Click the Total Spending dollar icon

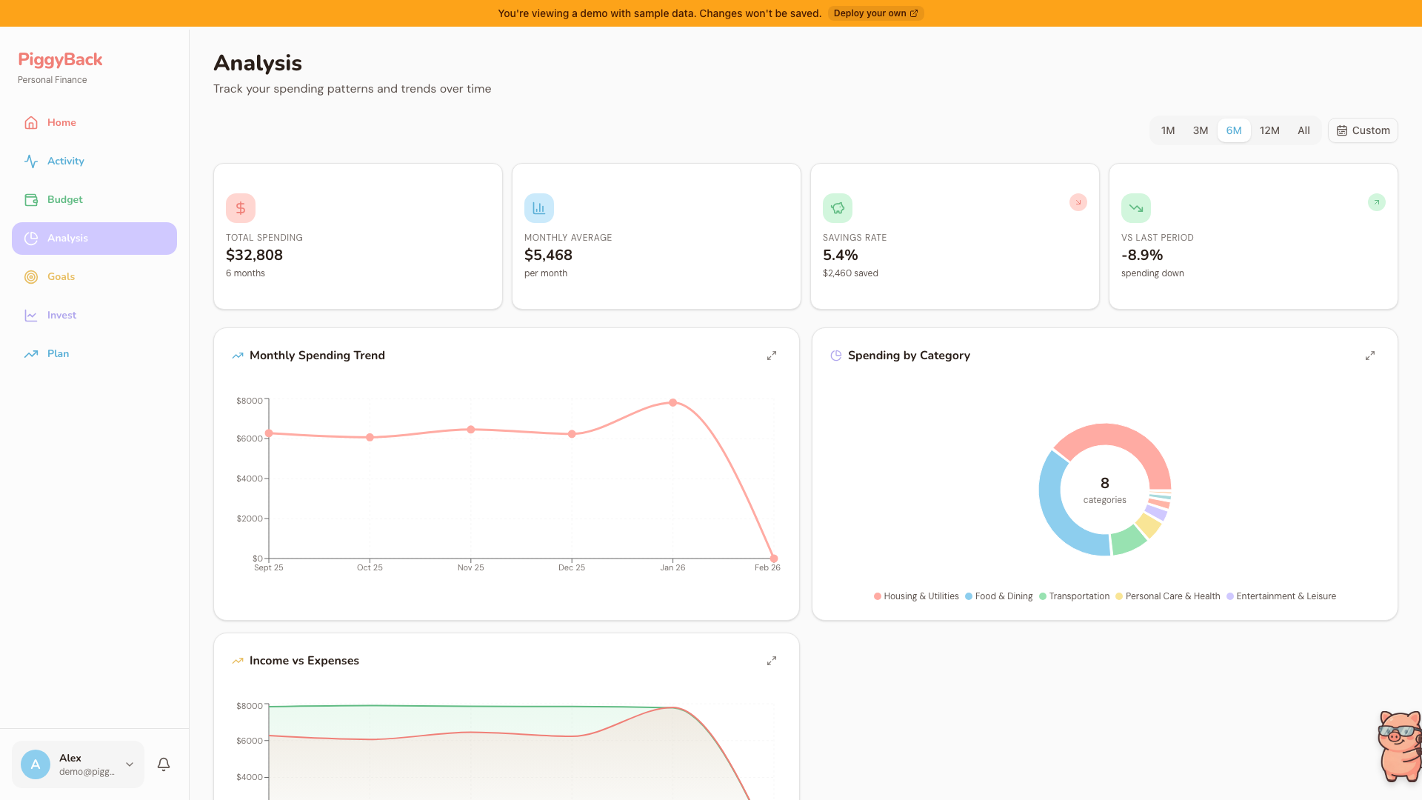click(x=241, y=208)
